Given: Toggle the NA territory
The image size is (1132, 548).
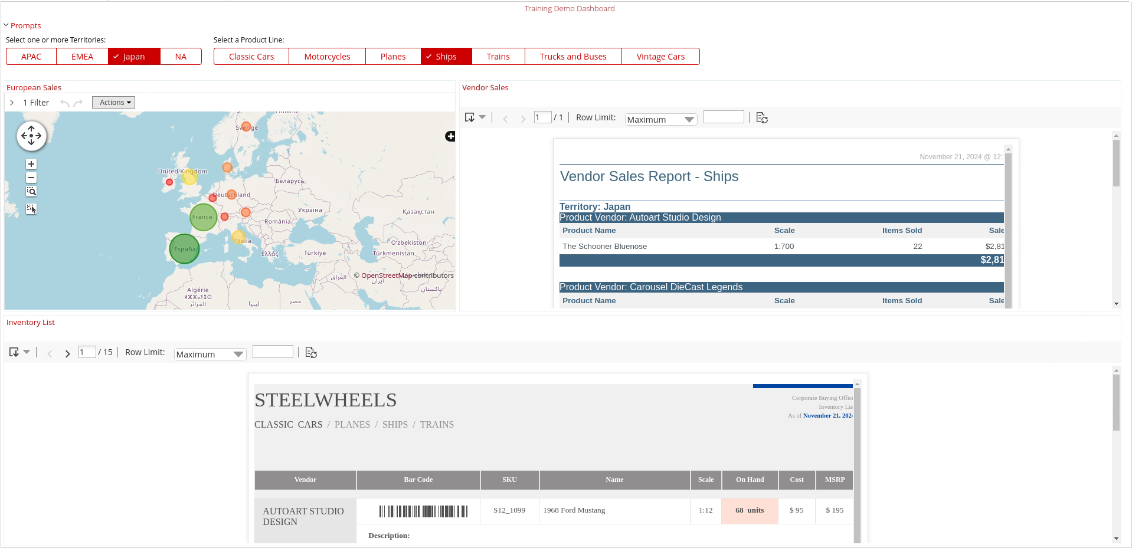Looking at the screenshot, I should [181, 57].
